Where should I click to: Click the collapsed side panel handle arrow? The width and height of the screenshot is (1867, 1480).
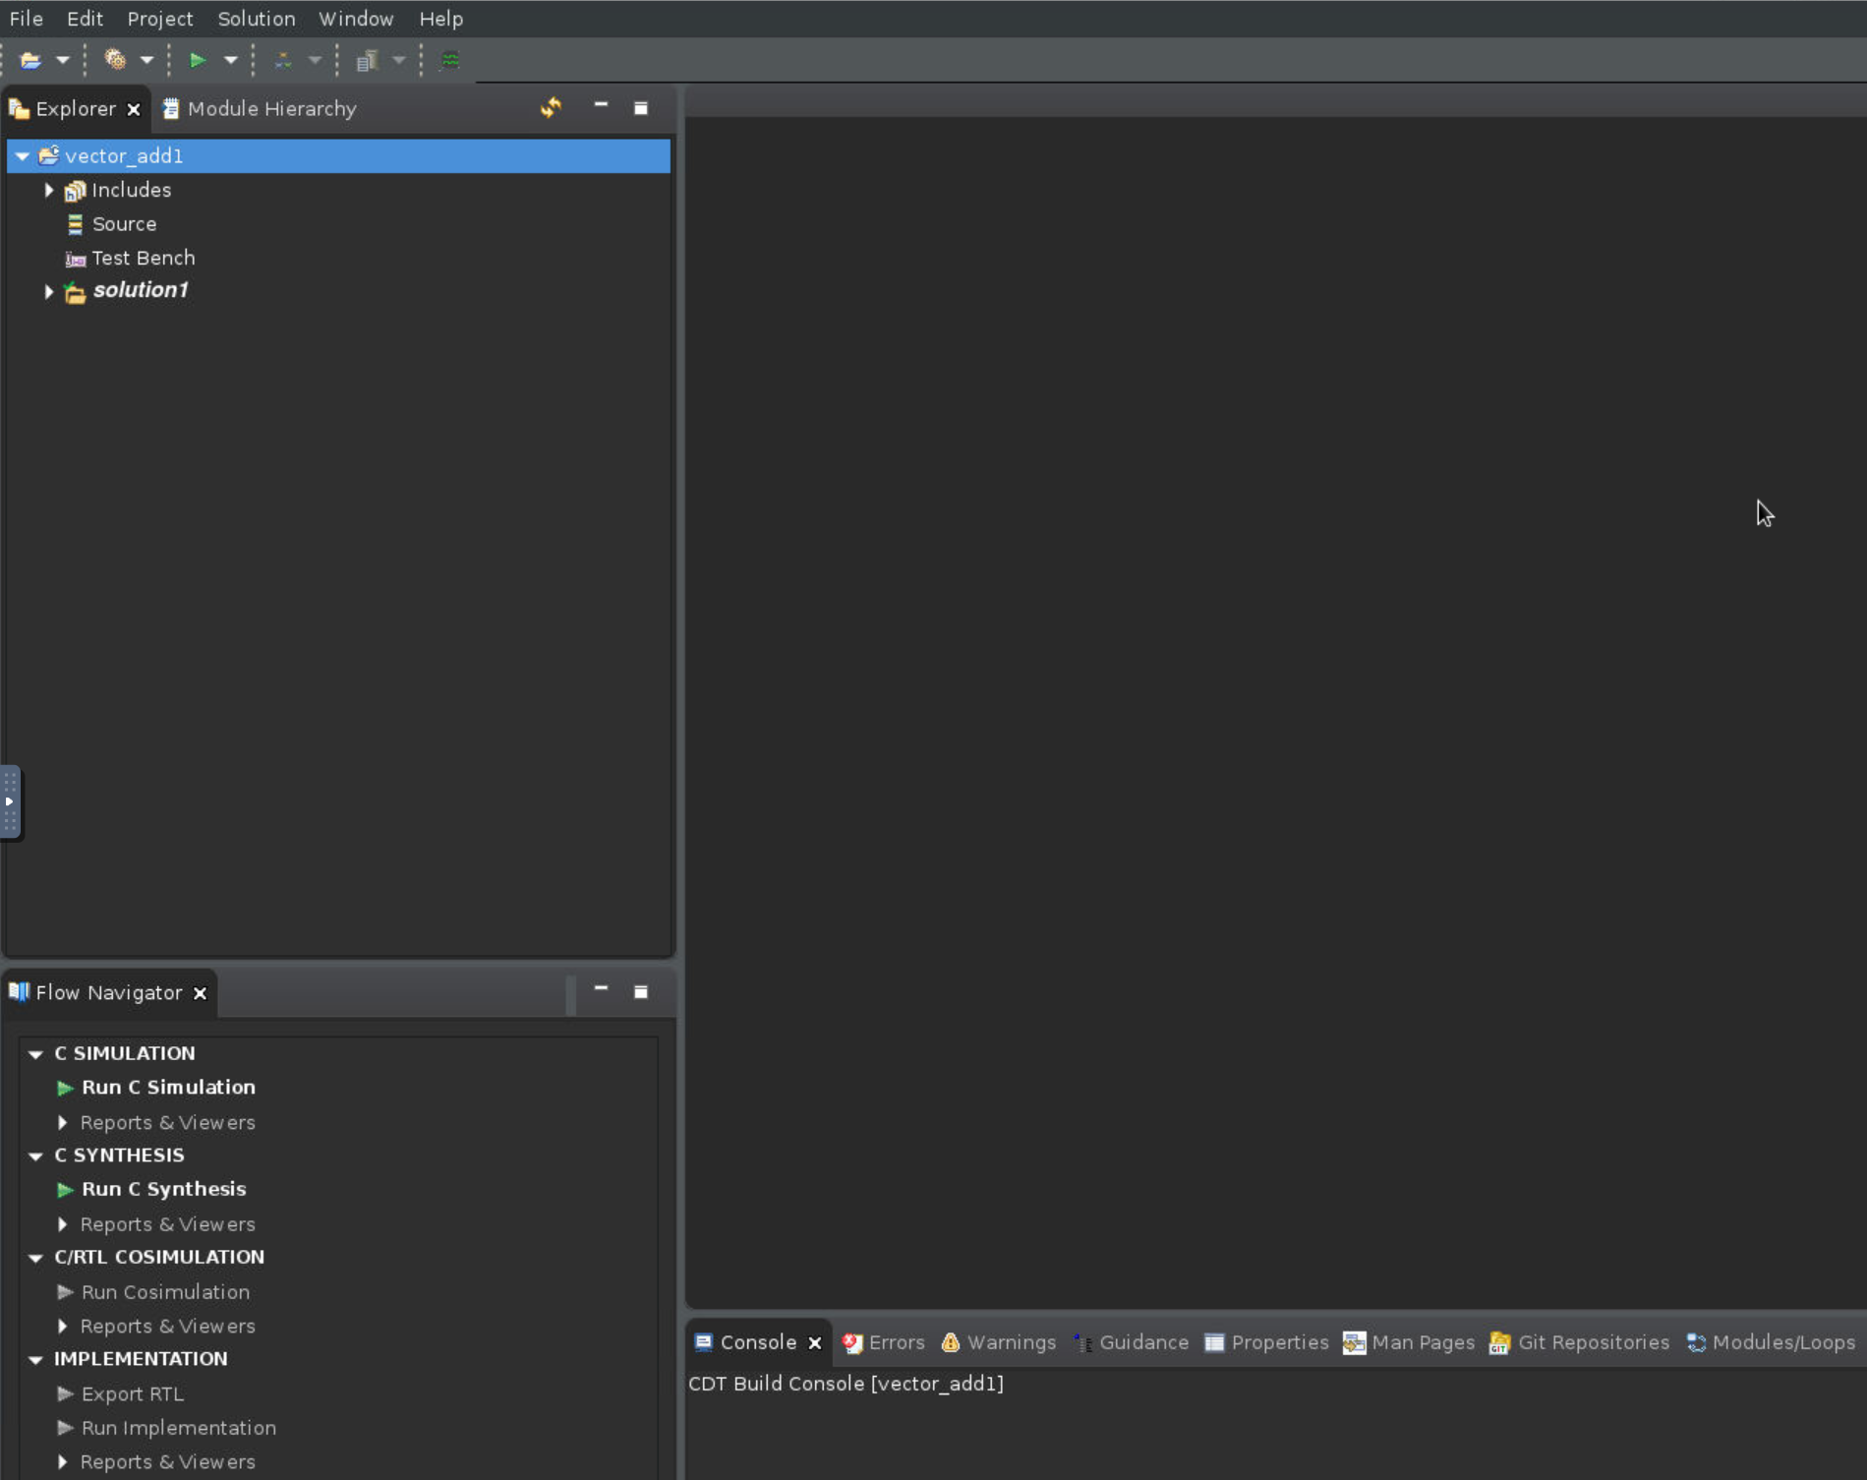(10, 801)
